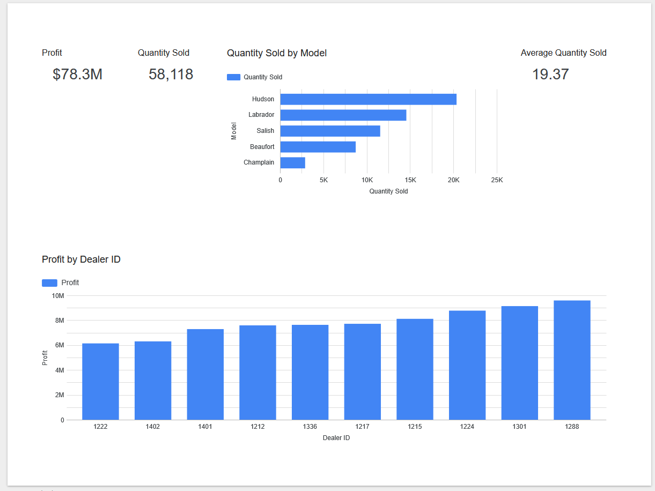Click the Champlain bar
Viewport: 655px width, 491px height.
pyautogui.click(x=292, y=162)
